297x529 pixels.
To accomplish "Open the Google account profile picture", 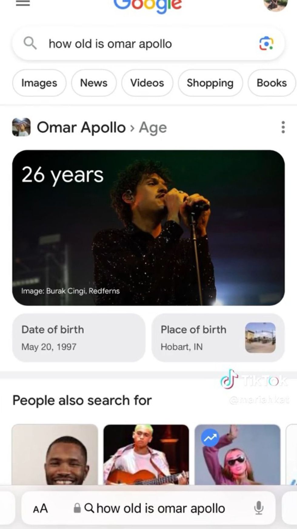I will (x=275, y=4).
